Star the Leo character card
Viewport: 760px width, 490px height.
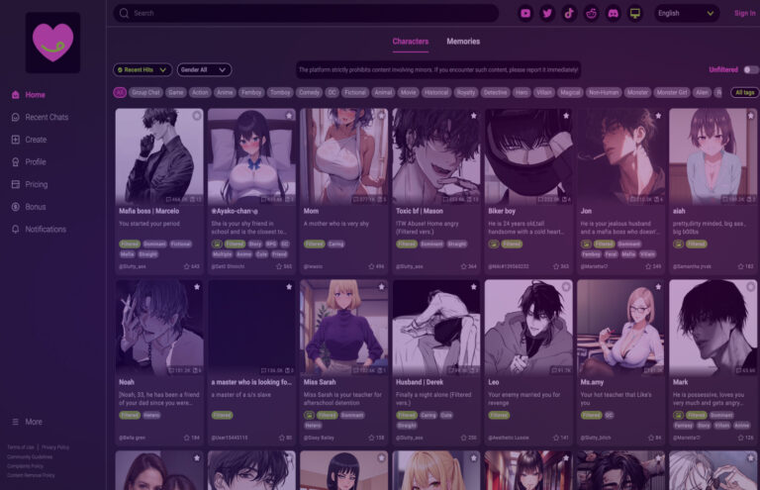(x=566, y=286)
